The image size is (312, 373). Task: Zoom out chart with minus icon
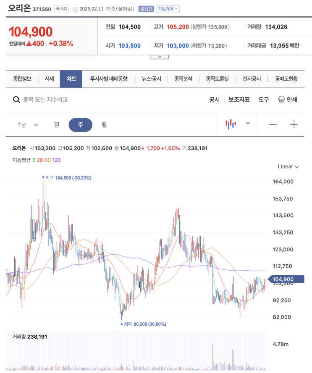coord(273,124)
